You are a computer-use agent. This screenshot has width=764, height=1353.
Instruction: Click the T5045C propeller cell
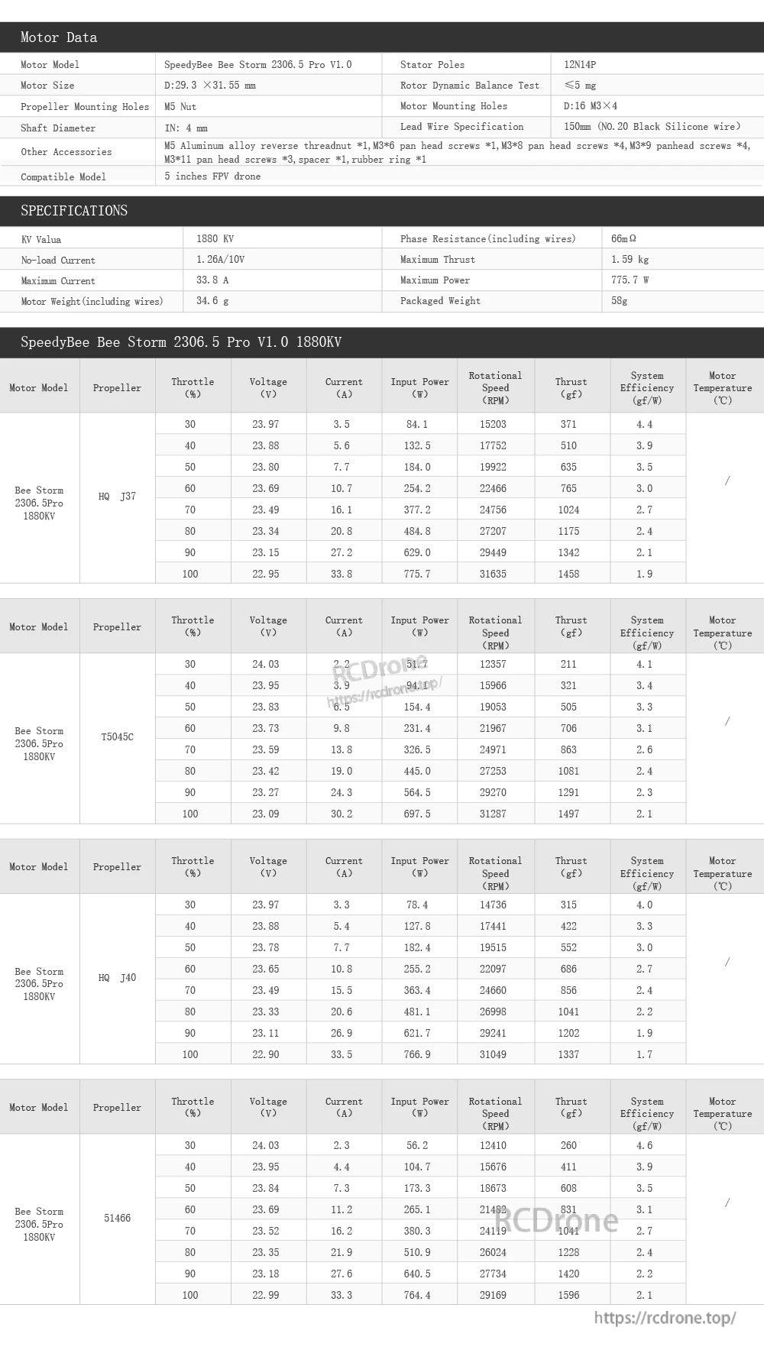(117, 737)
